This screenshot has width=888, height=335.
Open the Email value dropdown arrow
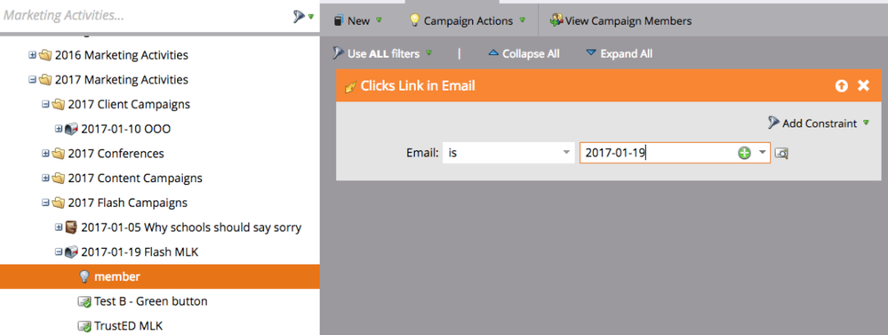pos(763,153)
